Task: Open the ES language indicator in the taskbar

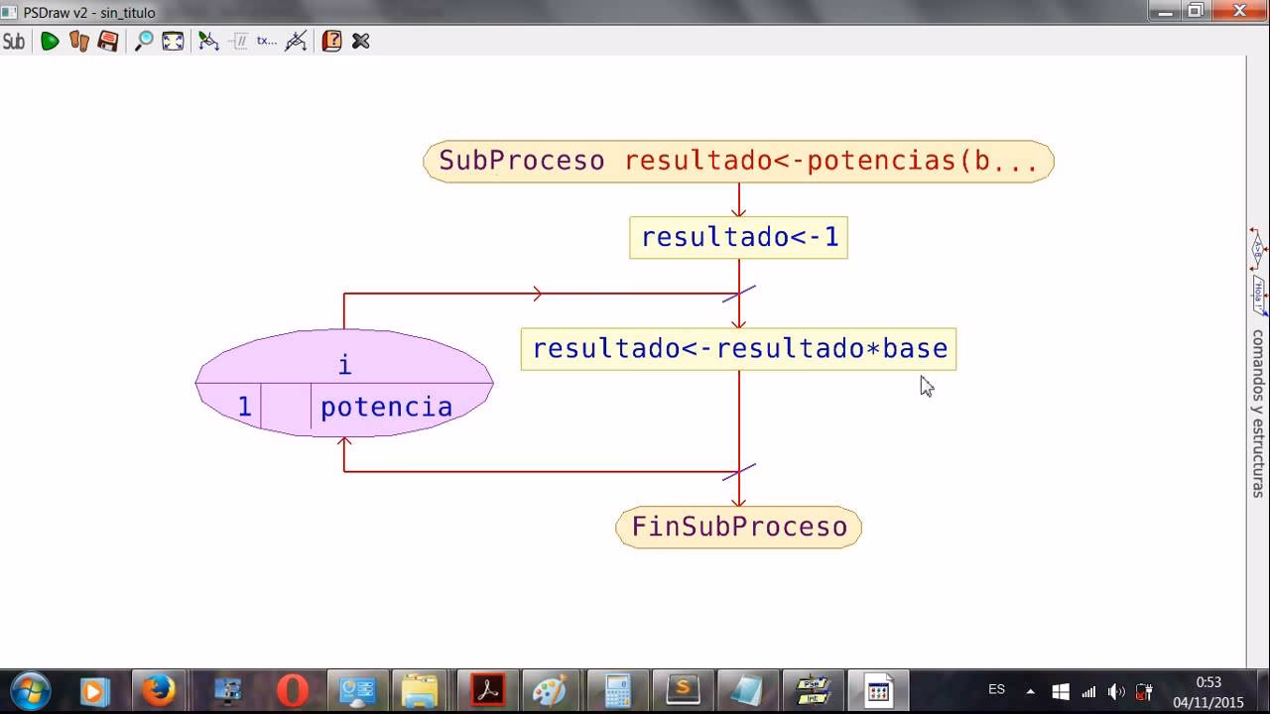Action: 997,688
